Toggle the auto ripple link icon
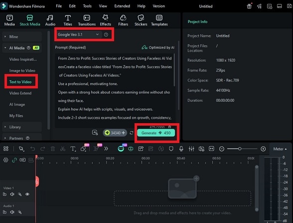The width and height of the screenshot is (293, 223). pyautogui.click(x=14, y=160)
